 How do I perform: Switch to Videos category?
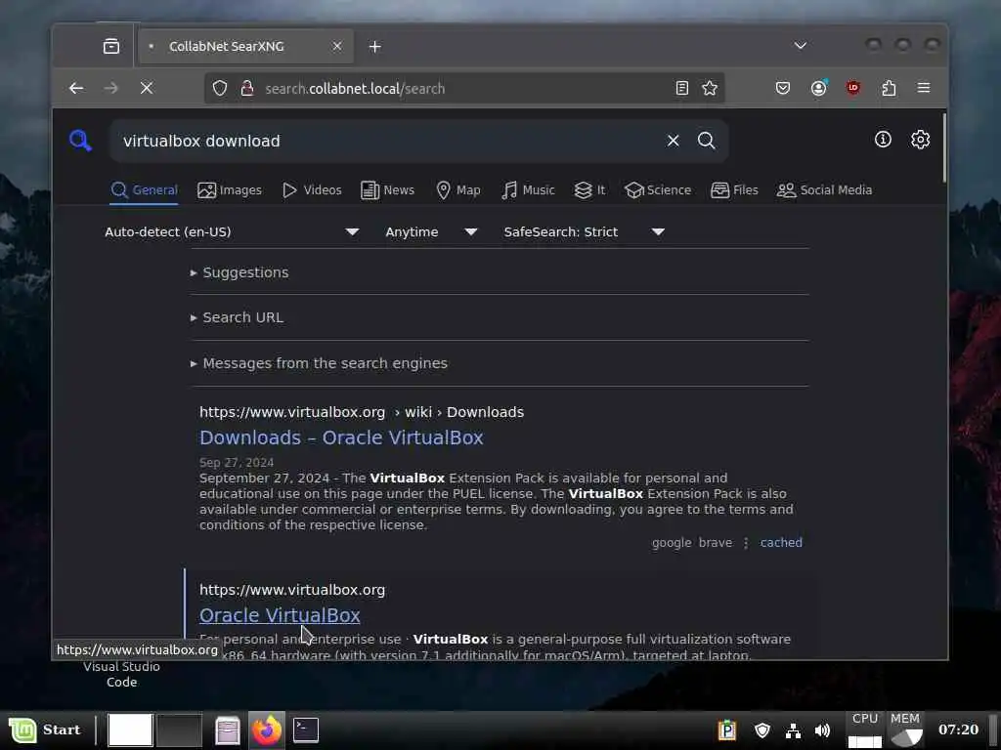(x=312, y=190)
